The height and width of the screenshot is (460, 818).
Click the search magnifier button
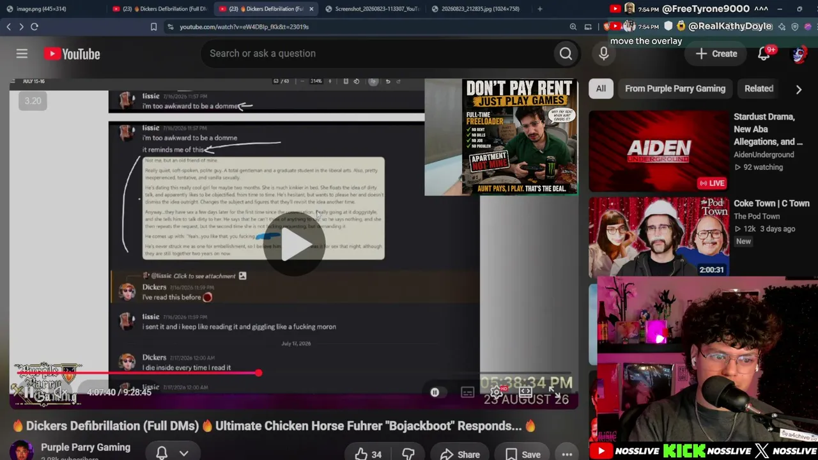click(566, 54)
